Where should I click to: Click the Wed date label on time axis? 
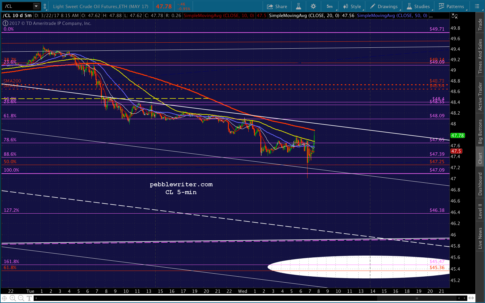[x=243, y=291]
